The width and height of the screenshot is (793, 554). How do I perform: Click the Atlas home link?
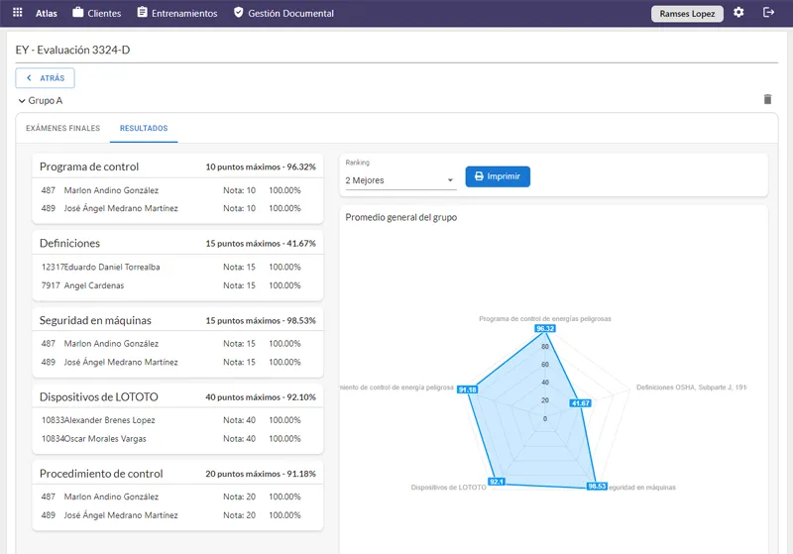coord(46,14)
